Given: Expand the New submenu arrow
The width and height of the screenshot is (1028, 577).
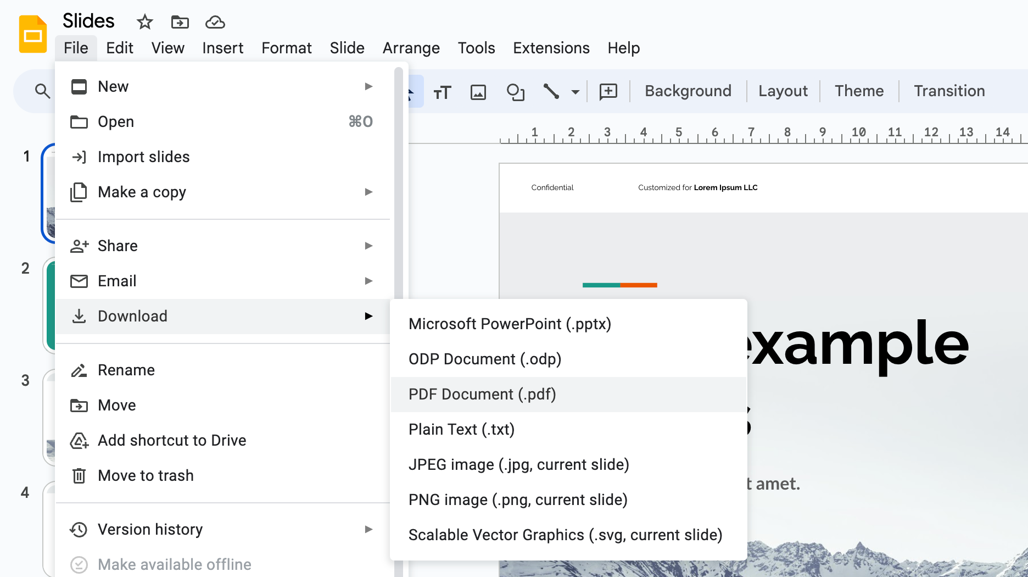Looking at the screenshot, I should click(x=368, y=86).
